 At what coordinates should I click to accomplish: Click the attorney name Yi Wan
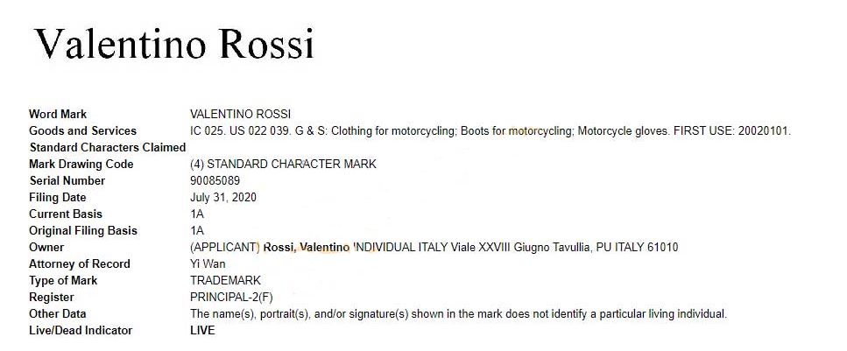point(208,264)
